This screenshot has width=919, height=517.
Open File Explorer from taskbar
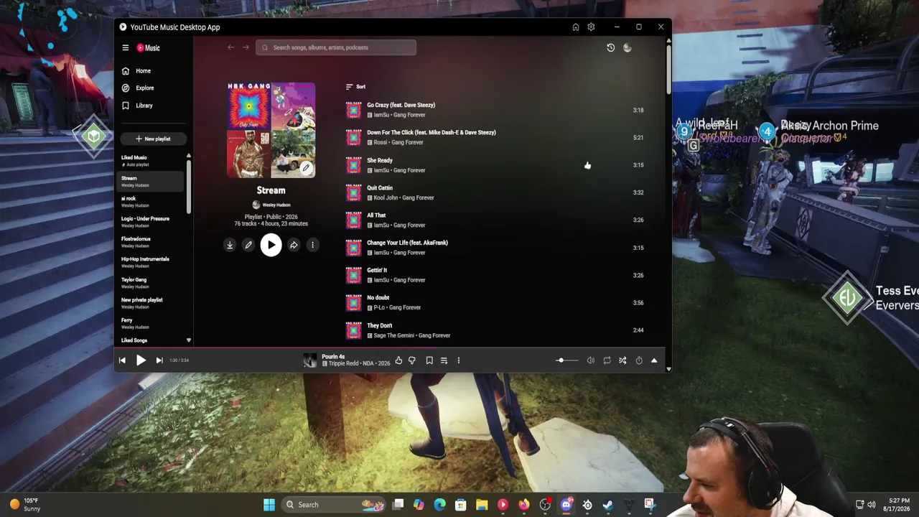(x=482, y=505)
